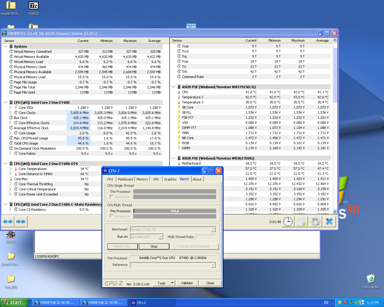Viewport: 384px width, 307px height.
Task: Switch to the About tab
Action: [x=197, y=179]
